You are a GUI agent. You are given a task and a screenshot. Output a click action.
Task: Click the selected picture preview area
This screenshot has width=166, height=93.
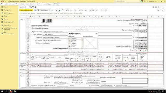click(90, 43)
